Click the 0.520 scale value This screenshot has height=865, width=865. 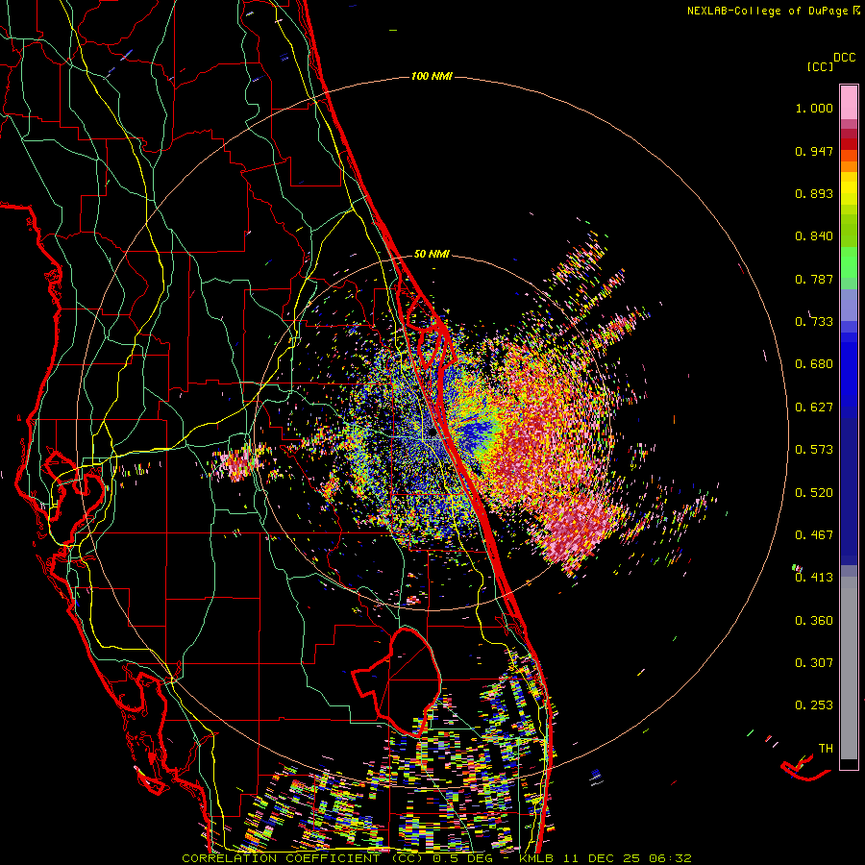click(x=814, y=493)
